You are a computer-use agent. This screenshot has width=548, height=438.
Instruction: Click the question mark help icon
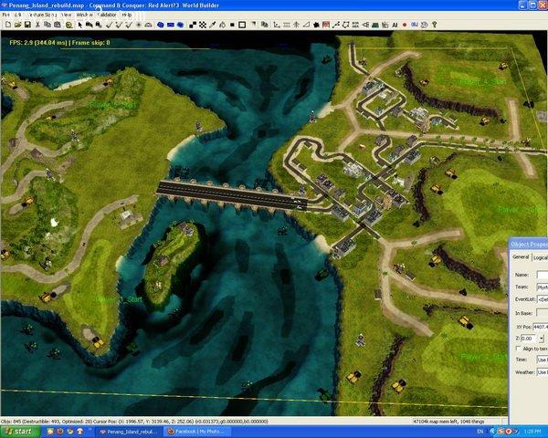434,25
